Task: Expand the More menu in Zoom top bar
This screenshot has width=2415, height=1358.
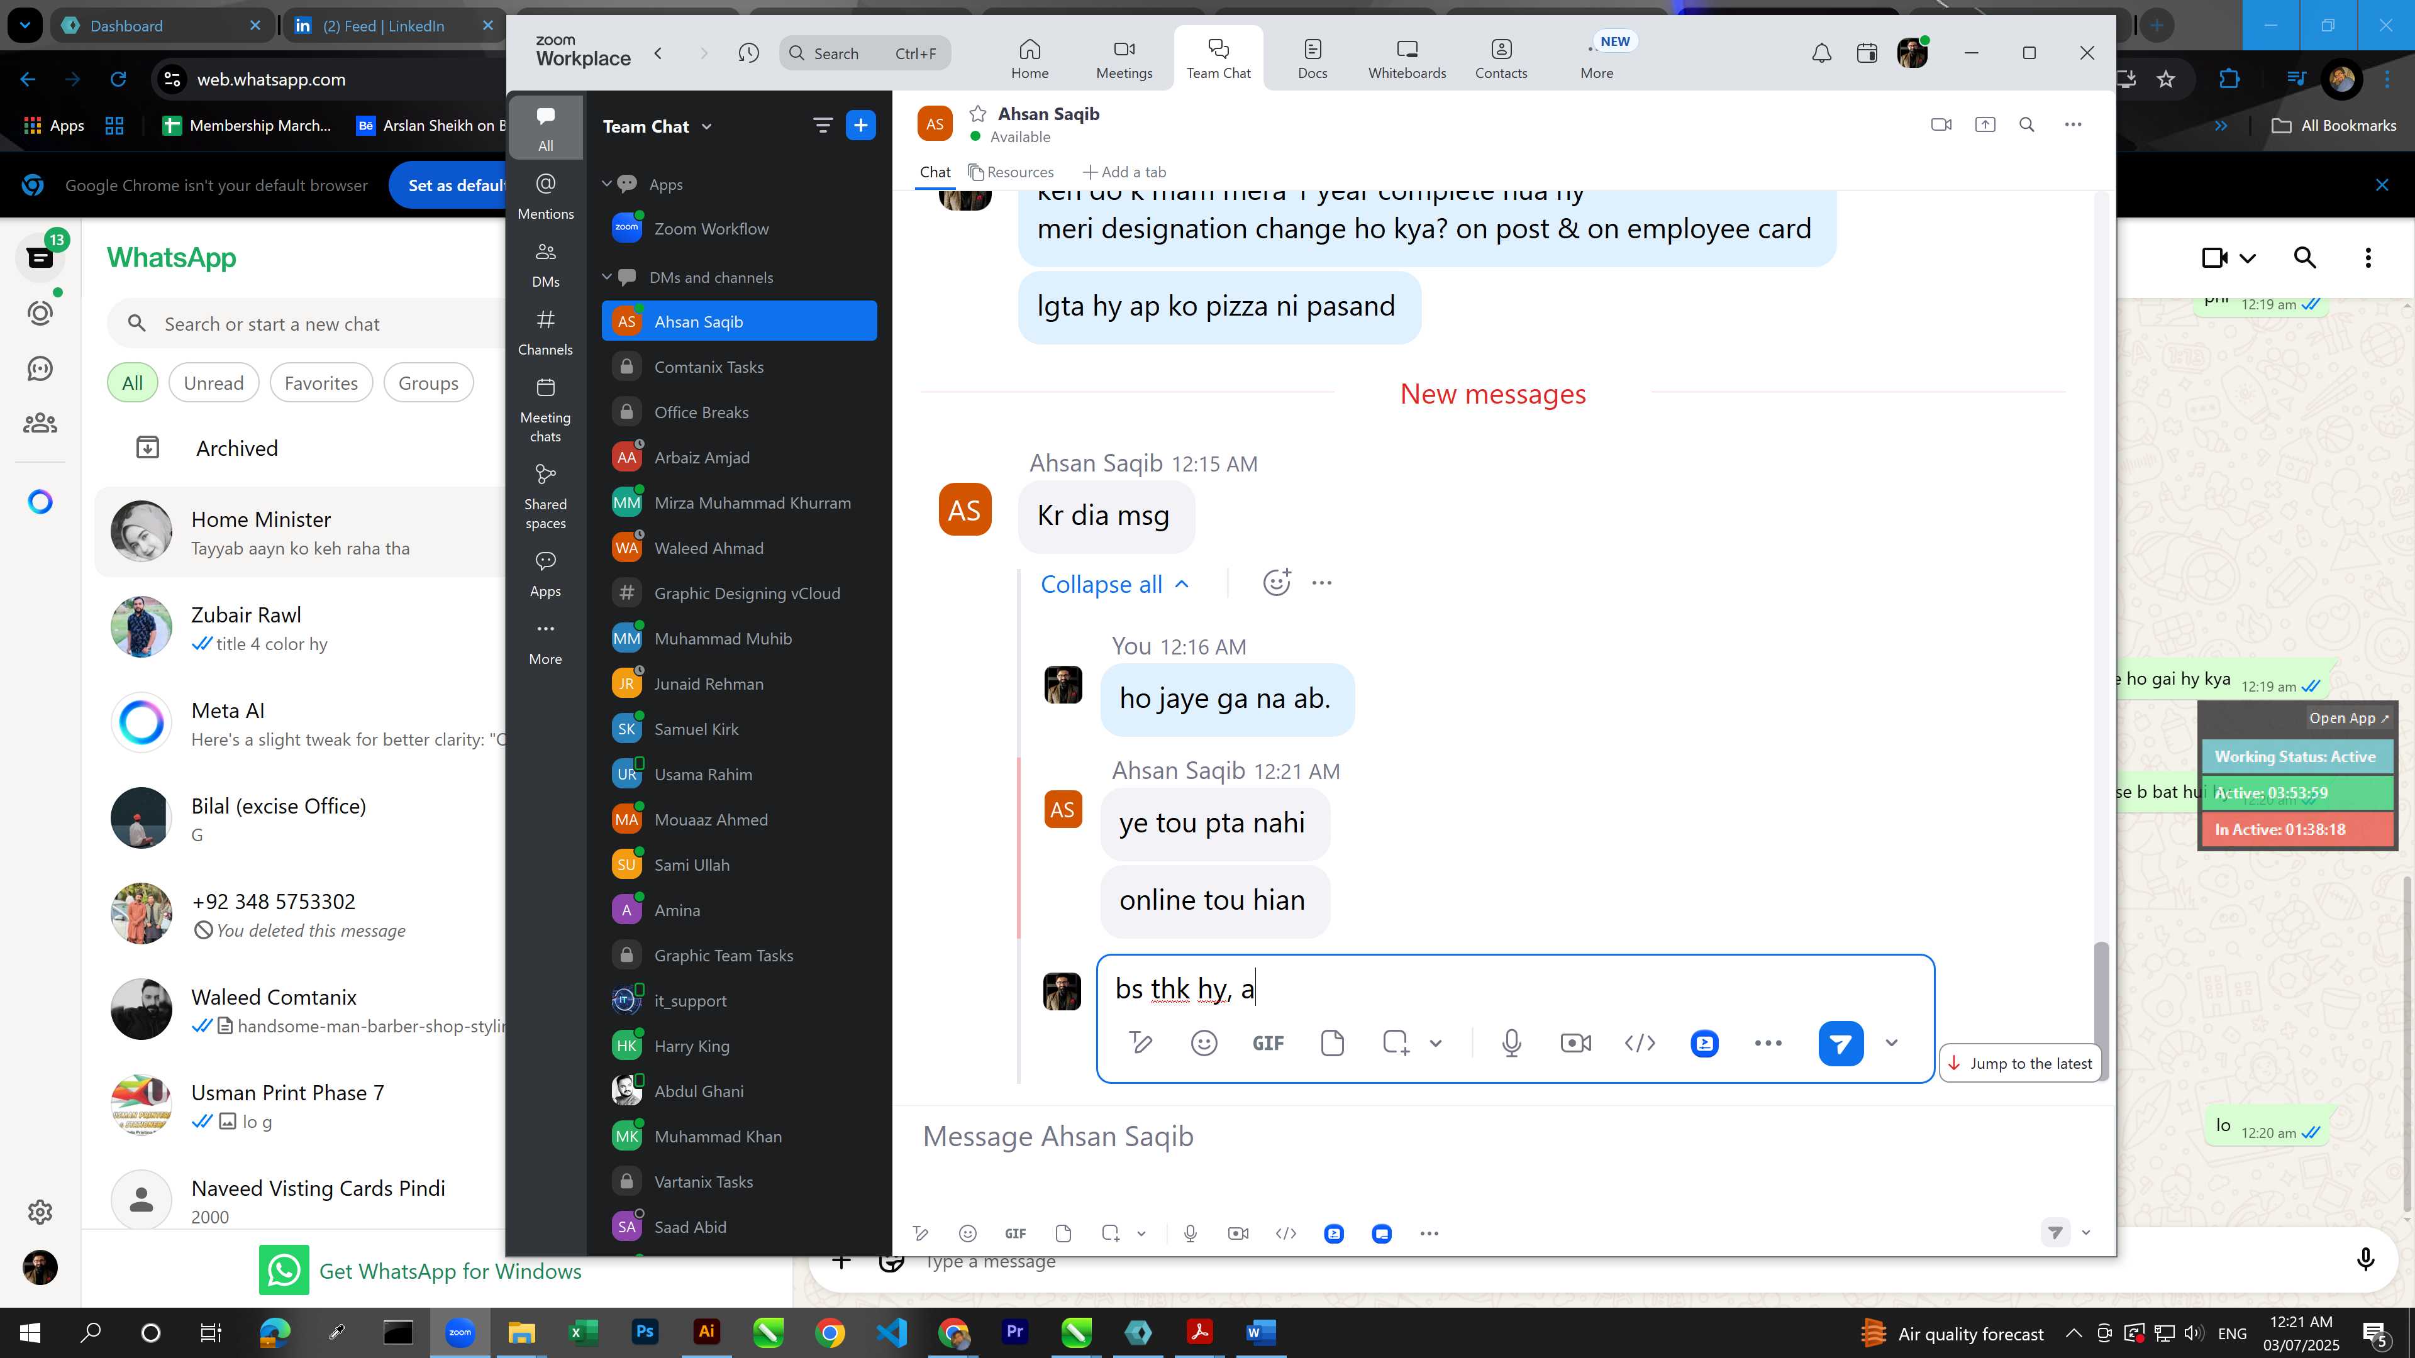Action: (x=1597, y=58)
